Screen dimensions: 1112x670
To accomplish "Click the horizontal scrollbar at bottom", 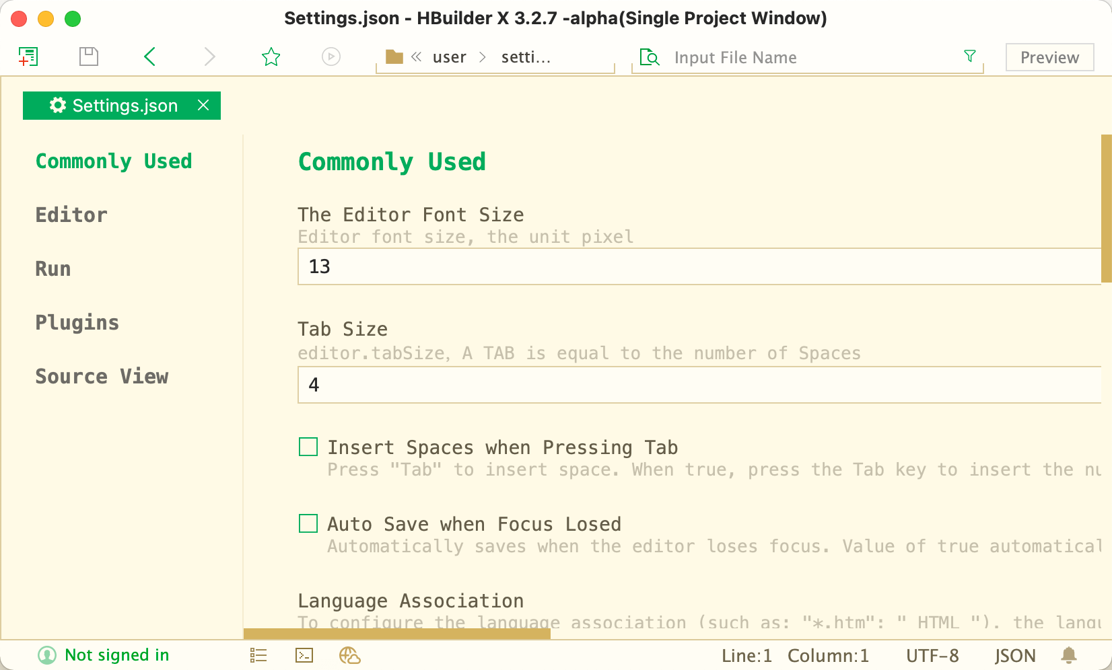I will click(x=397, y=634).
